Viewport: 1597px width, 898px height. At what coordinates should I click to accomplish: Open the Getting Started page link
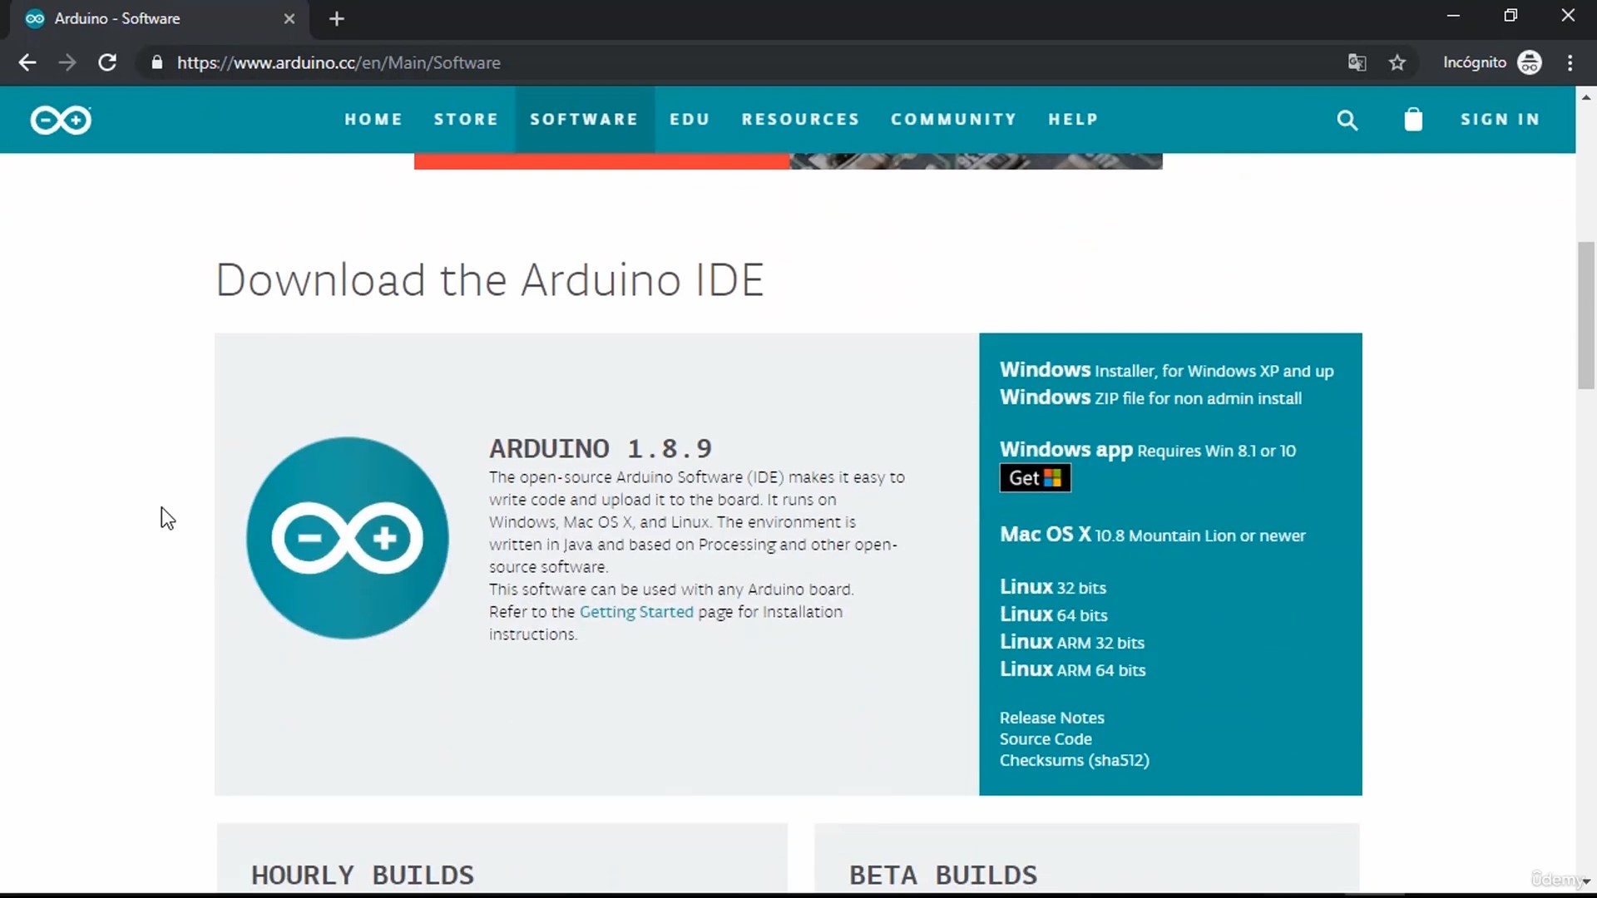pos(636,612)
